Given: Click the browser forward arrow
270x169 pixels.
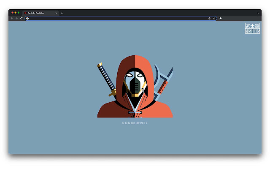Looking at the screenshot, I should point(16,19).
